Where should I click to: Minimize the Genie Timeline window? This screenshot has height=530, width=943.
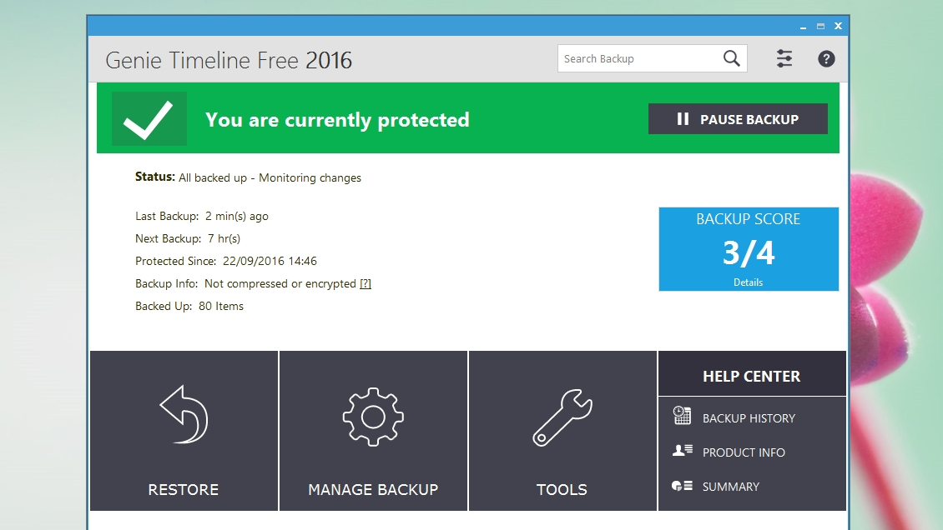pos(803,27)
